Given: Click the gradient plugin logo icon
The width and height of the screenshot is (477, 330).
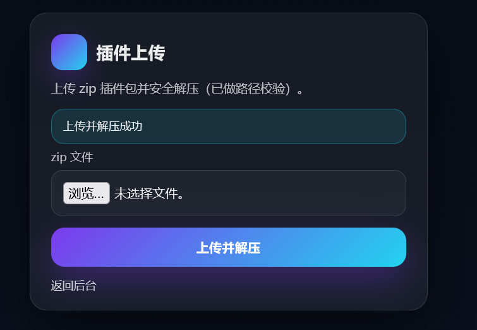Looking at the screenshot, I should pyautogui.click(x=69, y=52).
